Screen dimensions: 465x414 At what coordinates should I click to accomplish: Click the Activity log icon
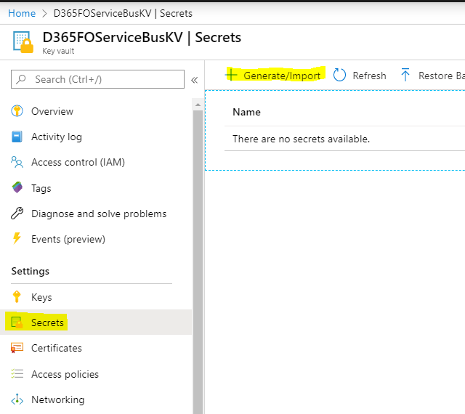pyautogui.click(x=17, y=137)
